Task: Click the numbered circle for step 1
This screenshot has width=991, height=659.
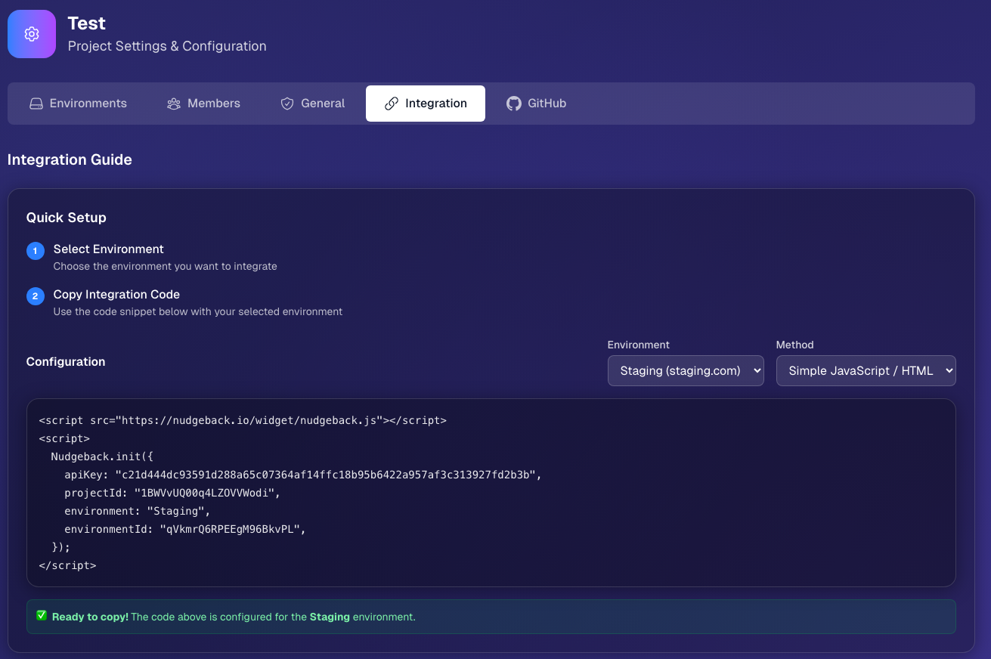Action: [x=35, y=250]
